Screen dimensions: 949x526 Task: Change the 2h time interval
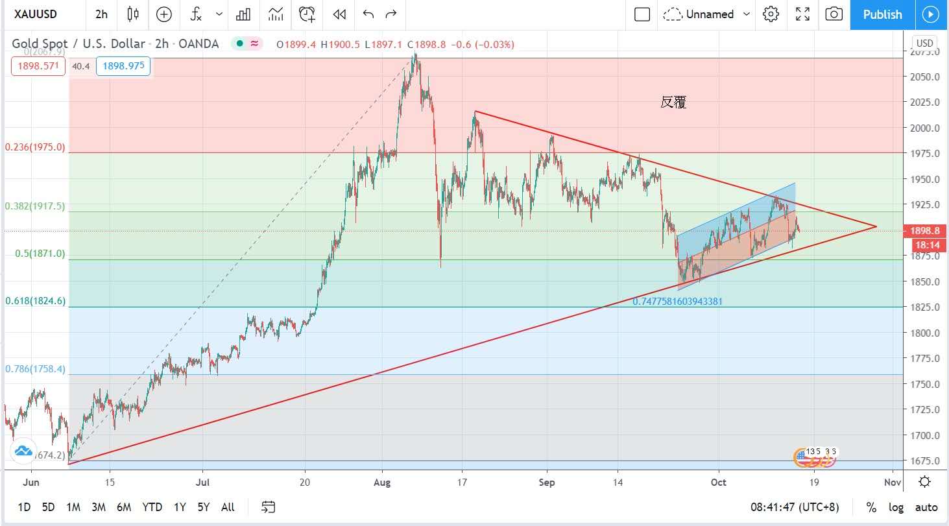tap(101, 14)
